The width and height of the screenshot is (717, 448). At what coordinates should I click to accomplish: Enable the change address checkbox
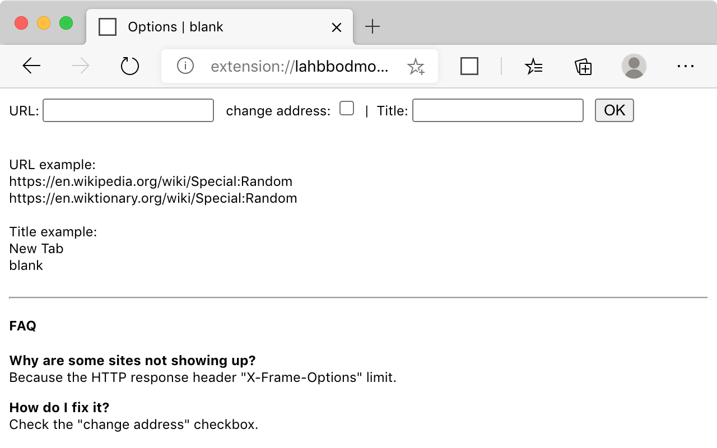[347, 108]
